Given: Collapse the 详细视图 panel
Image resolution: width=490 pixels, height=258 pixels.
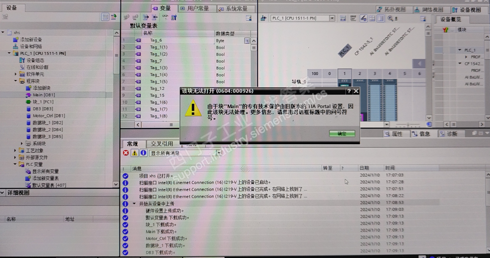Looking at the screenshot, I should tap(3, 193).
